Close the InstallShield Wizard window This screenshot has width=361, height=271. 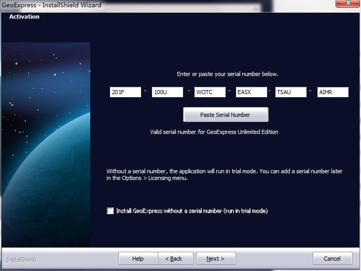pos(348,3)
